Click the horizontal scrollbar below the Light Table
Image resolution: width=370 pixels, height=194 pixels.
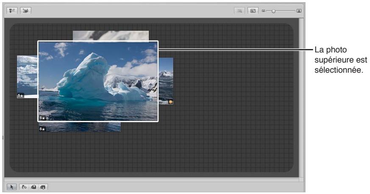151,179
